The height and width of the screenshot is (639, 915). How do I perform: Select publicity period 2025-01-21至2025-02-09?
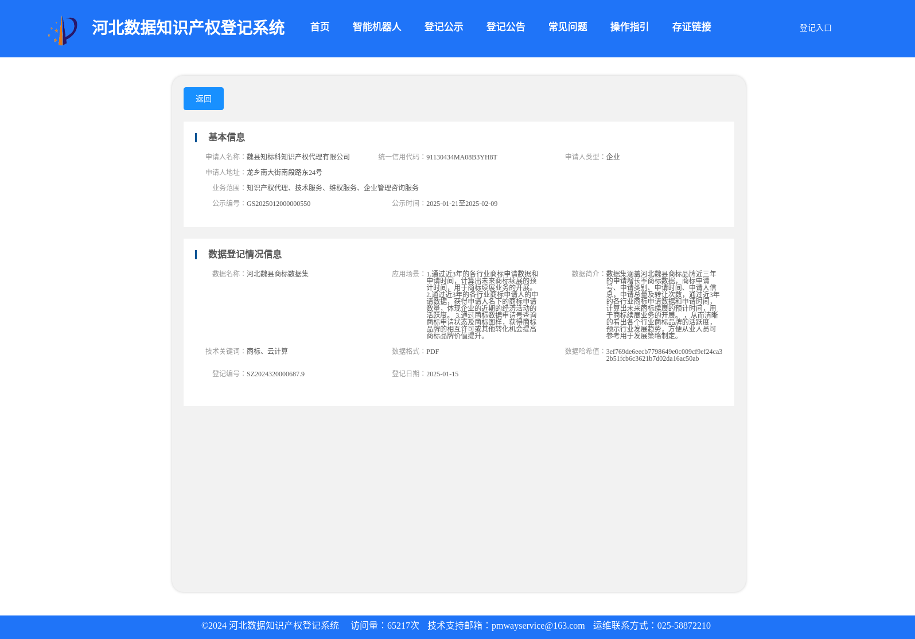tap(462, 204)
